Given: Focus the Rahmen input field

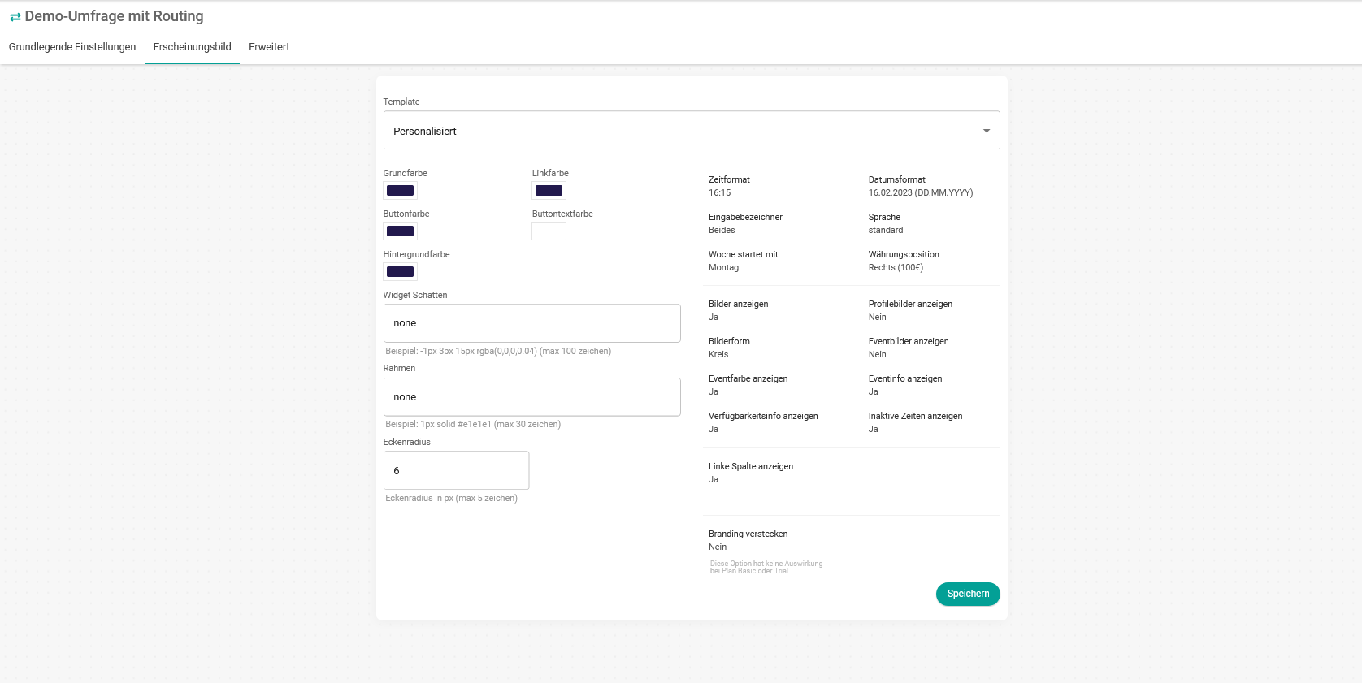Looking at the screenshot, I should [x=532, y=397].
